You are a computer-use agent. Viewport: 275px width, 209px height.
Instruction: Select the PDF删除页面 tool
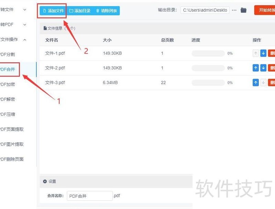click(x=11, y=159)
